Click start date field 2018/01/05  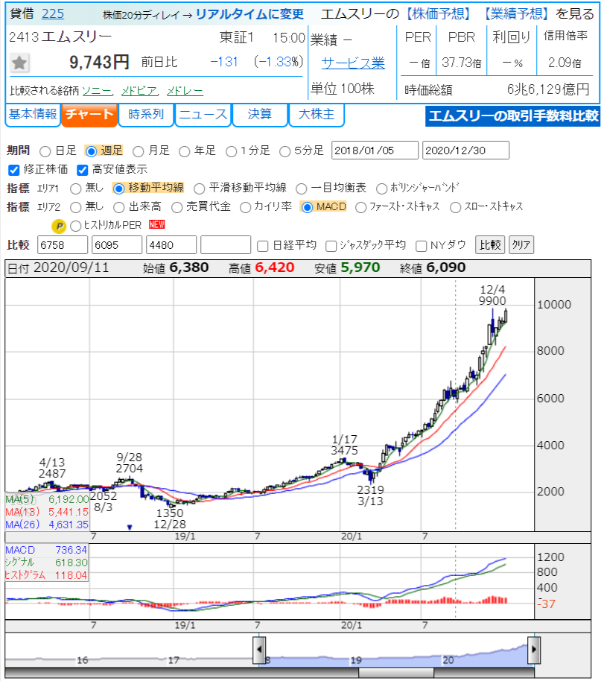(375, 151)
